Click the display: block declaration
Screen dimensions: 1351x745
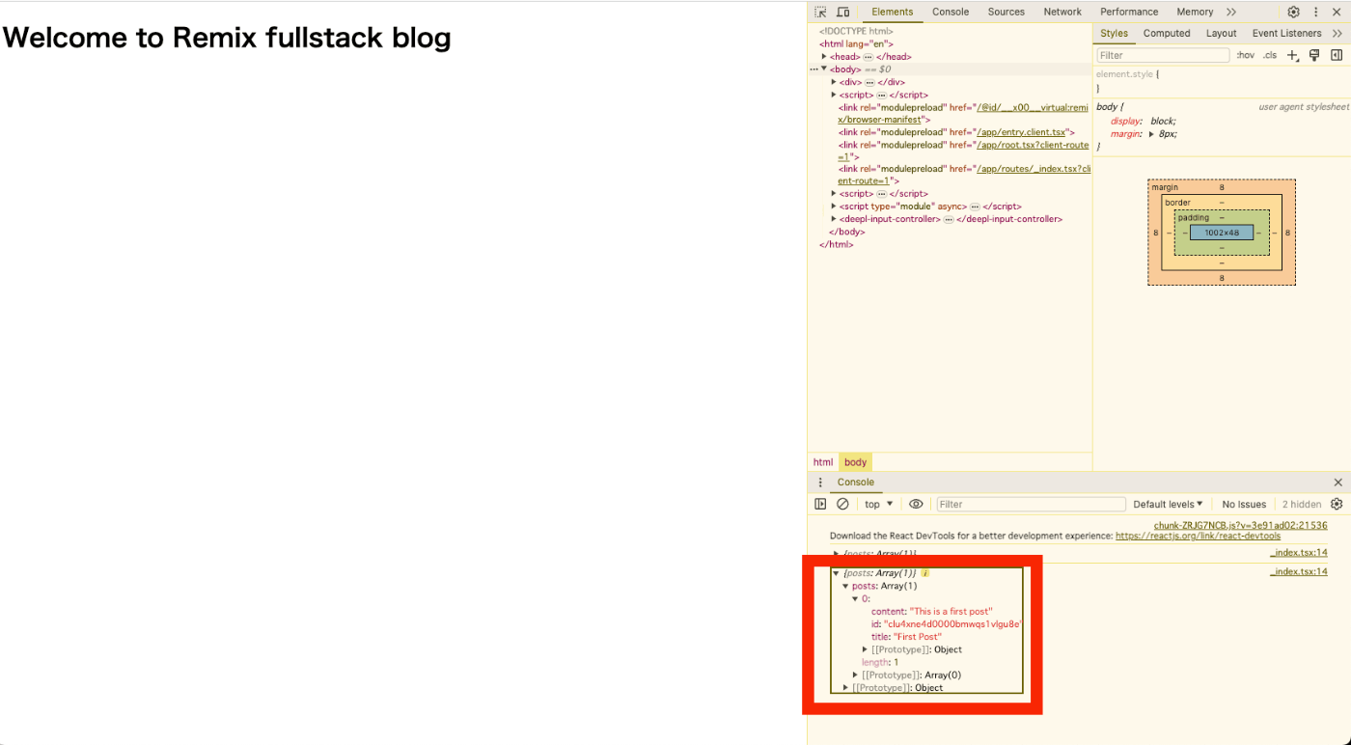1143,122
